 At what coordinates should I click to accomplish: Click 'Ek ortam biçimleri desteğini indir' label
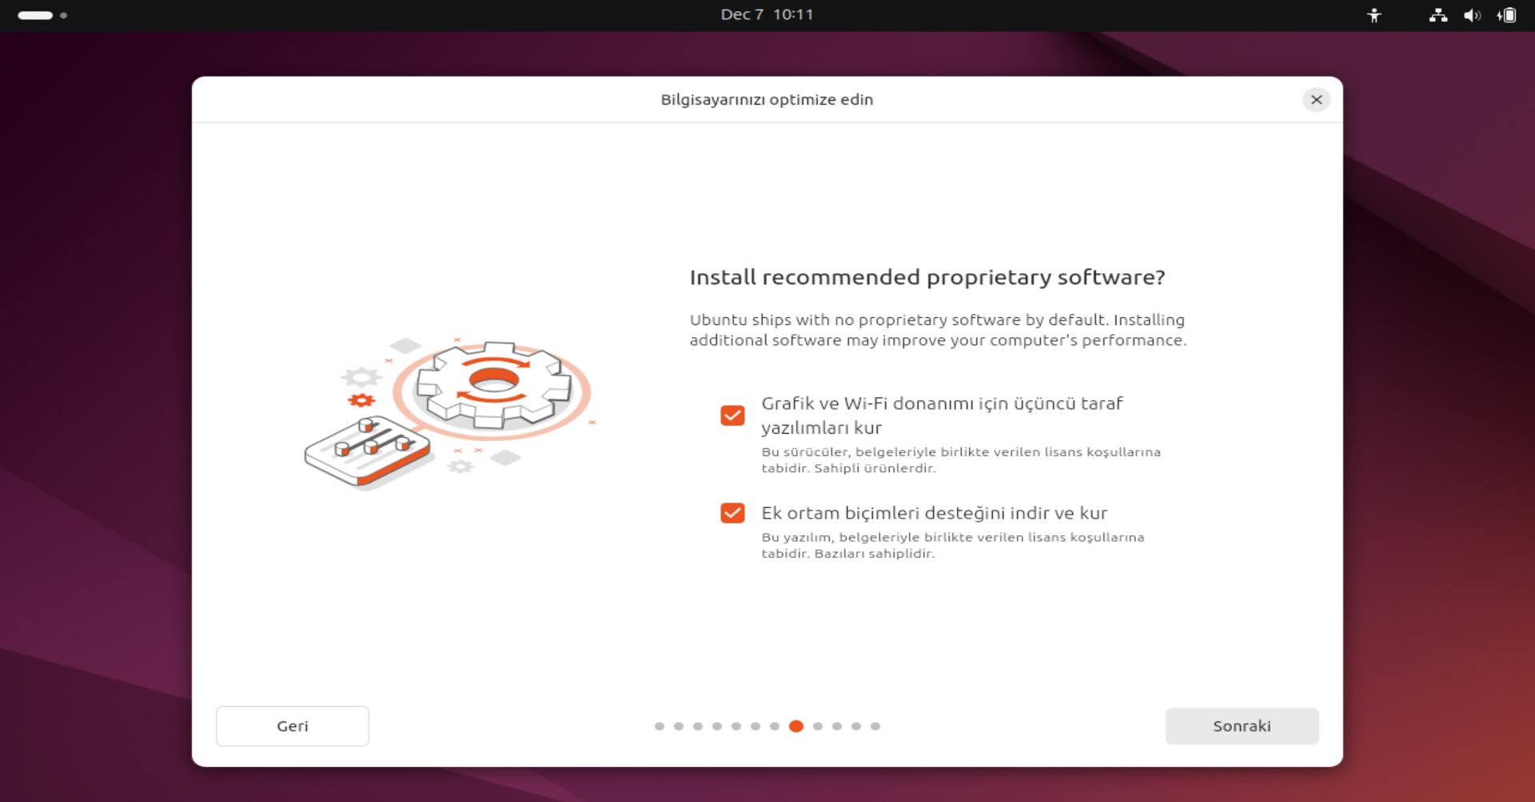(934, 513)
